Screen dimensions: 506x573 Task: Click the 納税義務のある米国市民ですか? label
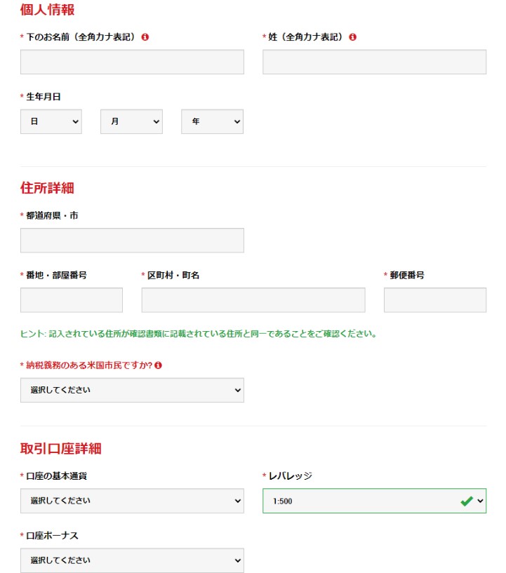[89, 365]
